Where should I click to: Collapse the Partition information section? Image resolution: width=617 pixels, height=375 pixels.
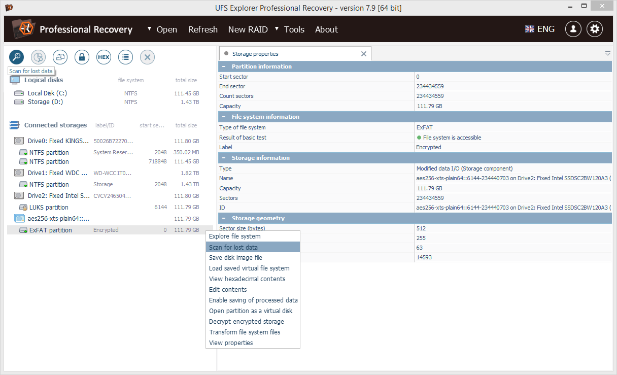(x=224, y=66)
